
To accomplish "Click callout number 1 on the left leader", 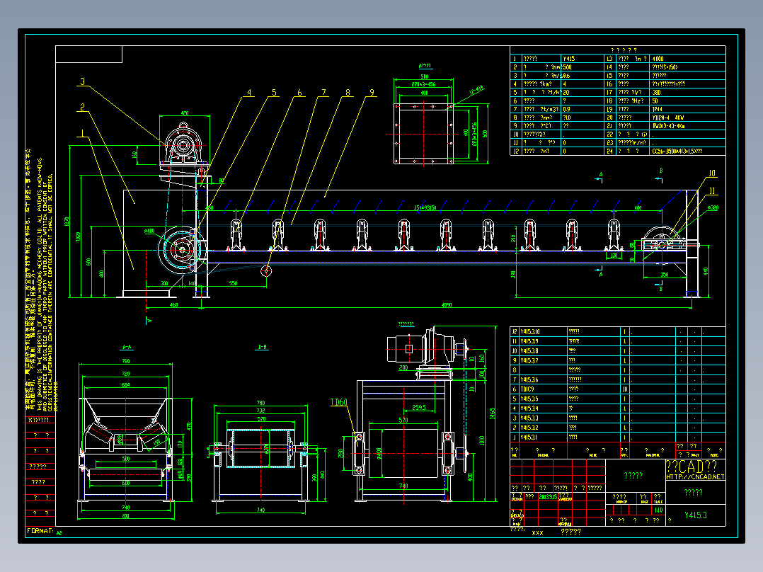I will [83, 133].
